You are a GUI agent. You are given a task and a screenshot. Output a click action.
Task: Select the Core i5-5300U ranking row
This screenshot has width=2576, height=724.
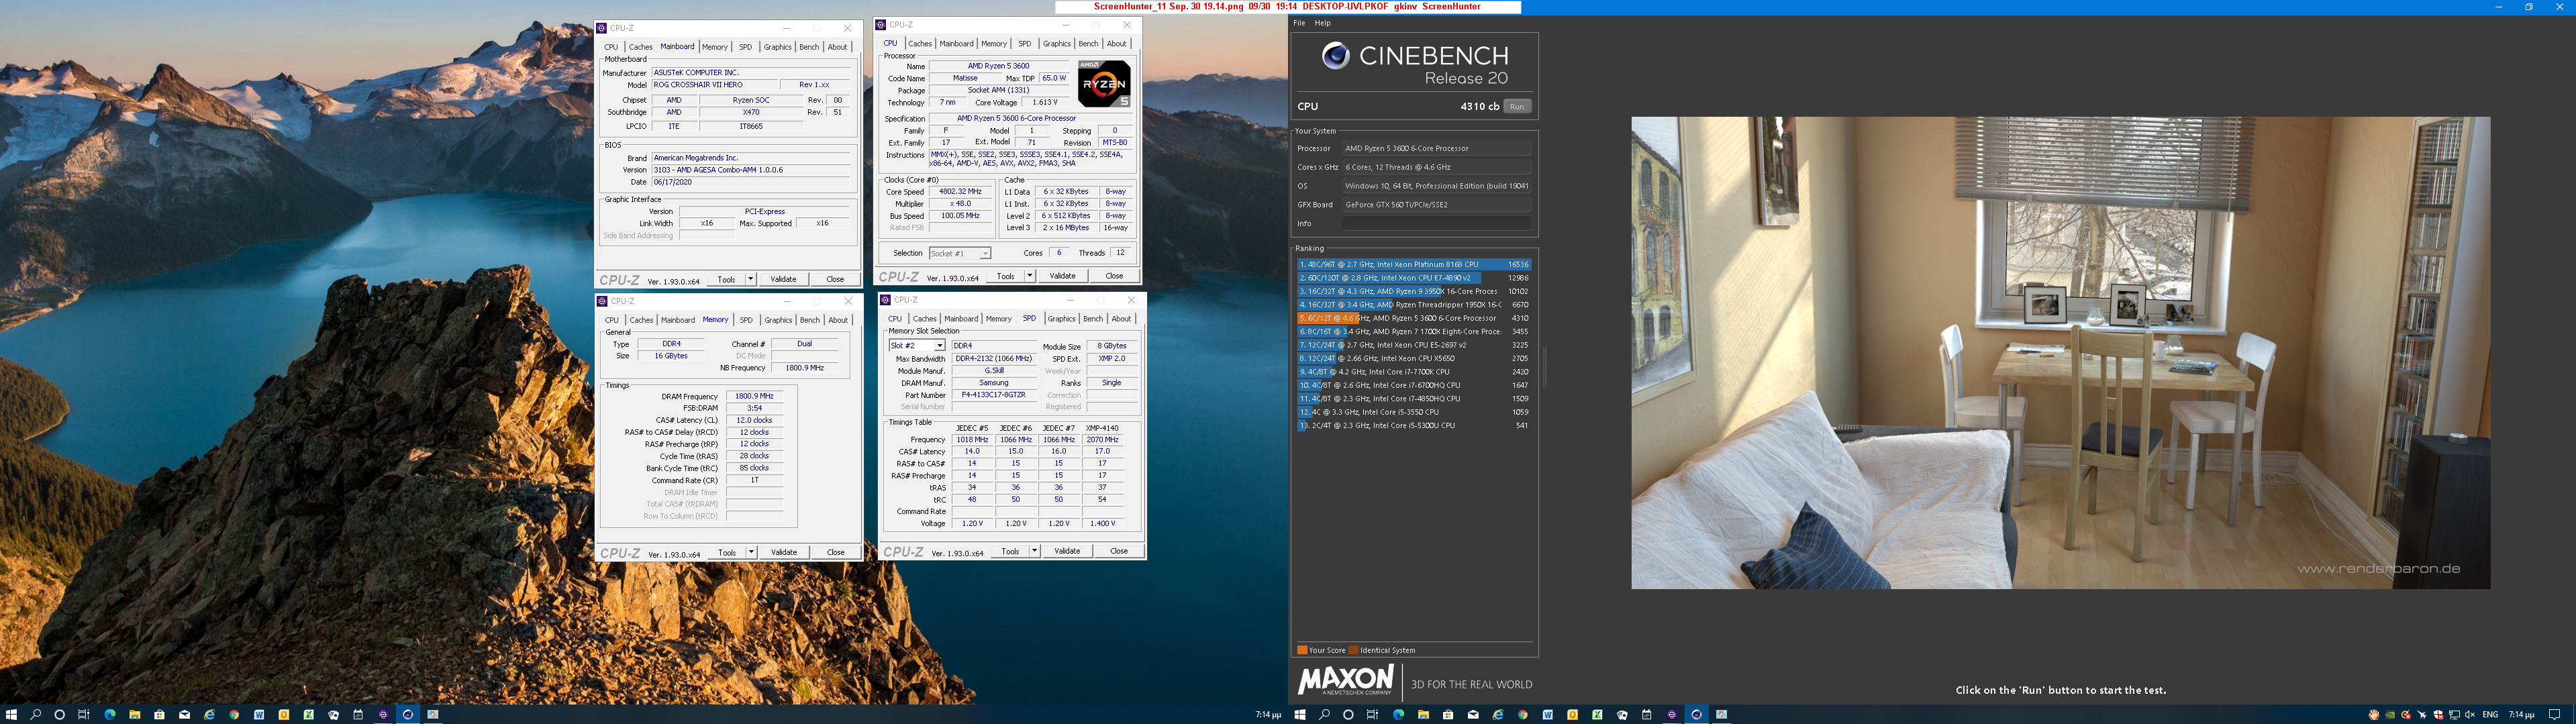click(1414, 425)
